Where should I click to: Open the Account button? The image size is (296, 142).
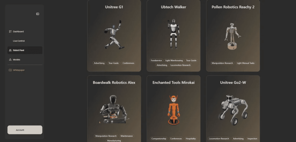pos(25,130)
